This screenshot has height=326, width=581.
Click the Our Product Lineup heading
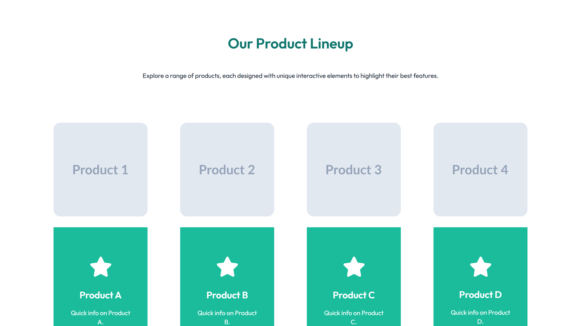click(x=290, y=43)
